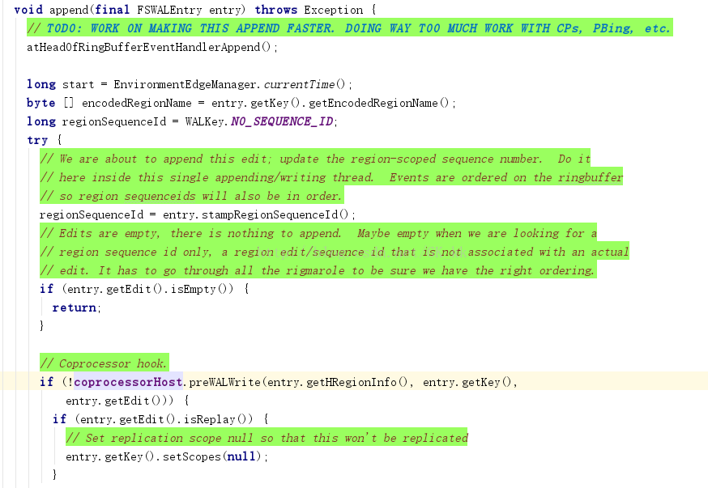Click "isEmpty()" in the if condition
Viewport: 708px width, 488px height.
202,289
